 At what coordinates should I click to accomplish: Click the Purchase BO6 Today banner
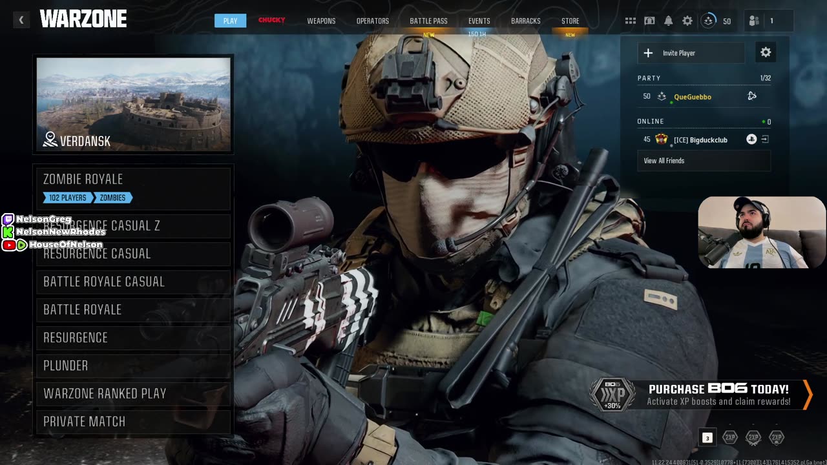click(x=701, y=395)
